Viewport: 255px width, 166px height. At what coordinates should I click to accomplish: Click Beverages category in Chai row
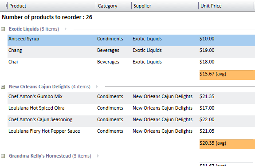coord(108,62)
